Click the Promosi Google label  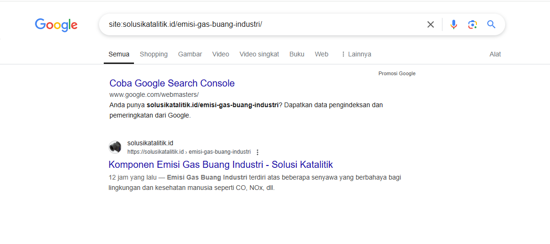coord(397,73)
